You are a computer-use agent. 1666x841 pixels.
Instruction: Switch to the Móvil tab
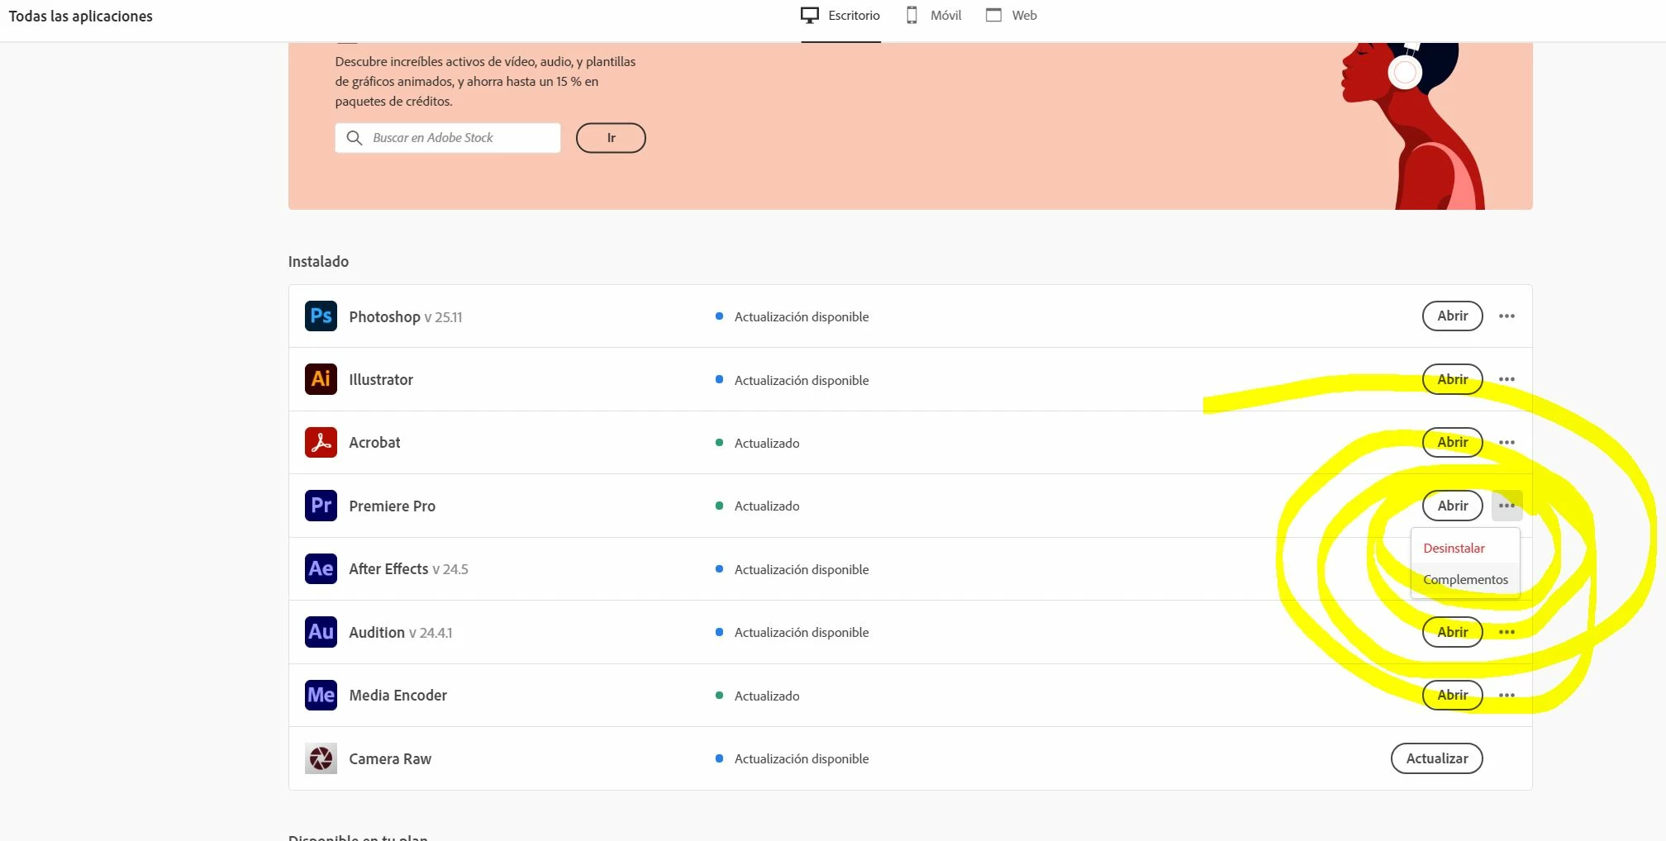[934, 15]
